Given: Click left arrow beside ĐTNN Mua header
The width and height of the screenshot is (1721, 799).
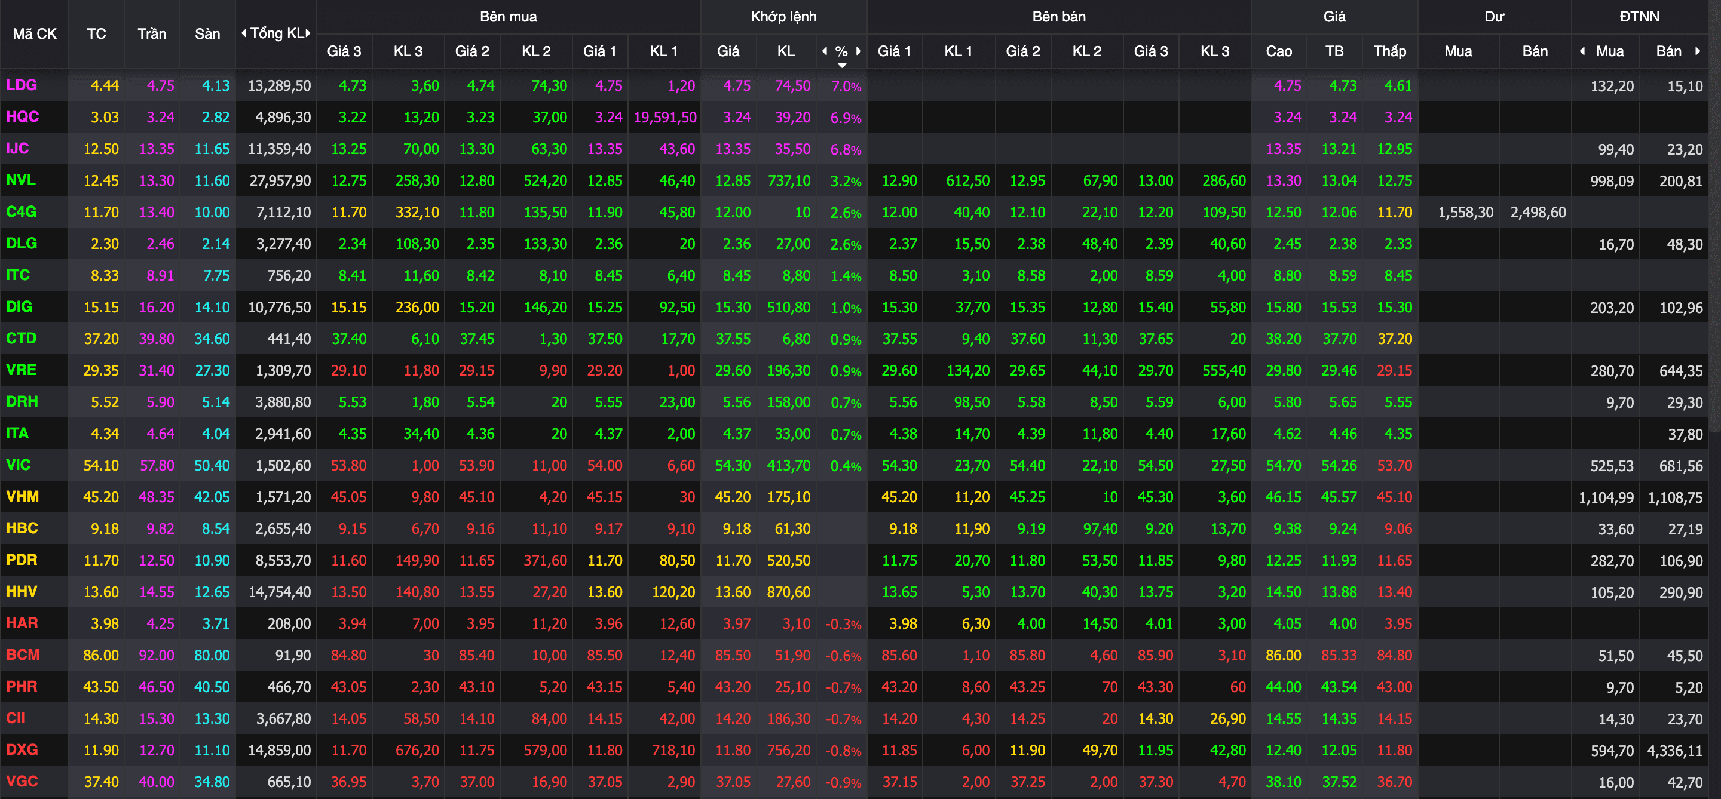Looking at the screenshot, I should (1582, 51).
